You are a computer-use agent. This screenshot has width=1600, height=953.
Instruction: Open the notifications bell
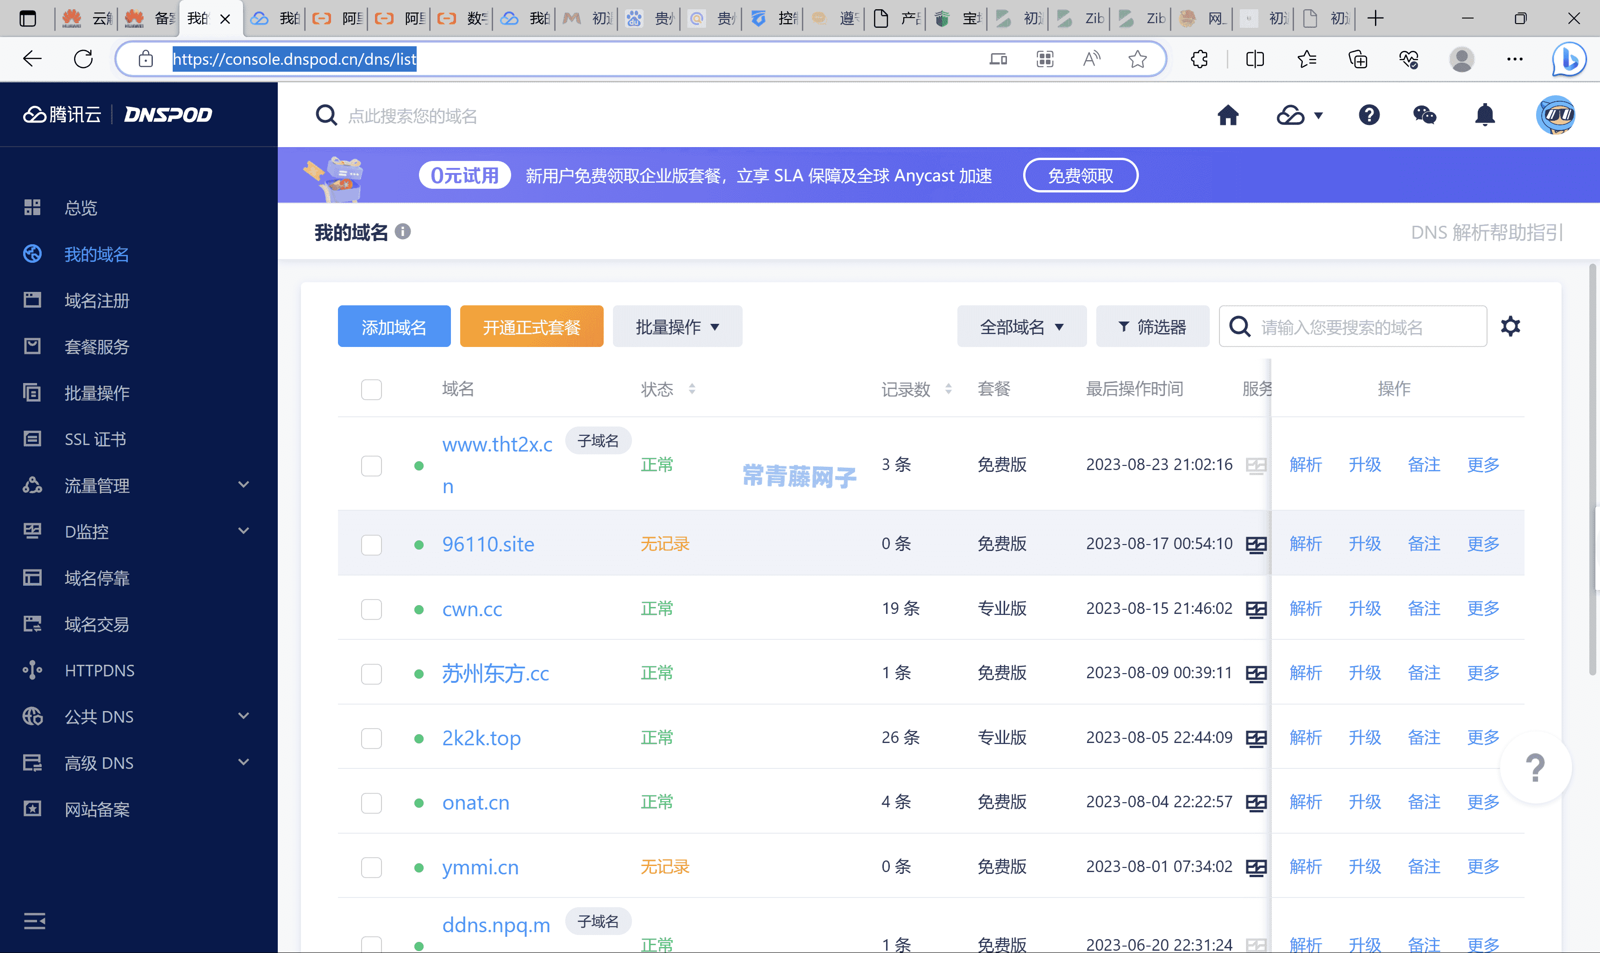[1484, 116]
